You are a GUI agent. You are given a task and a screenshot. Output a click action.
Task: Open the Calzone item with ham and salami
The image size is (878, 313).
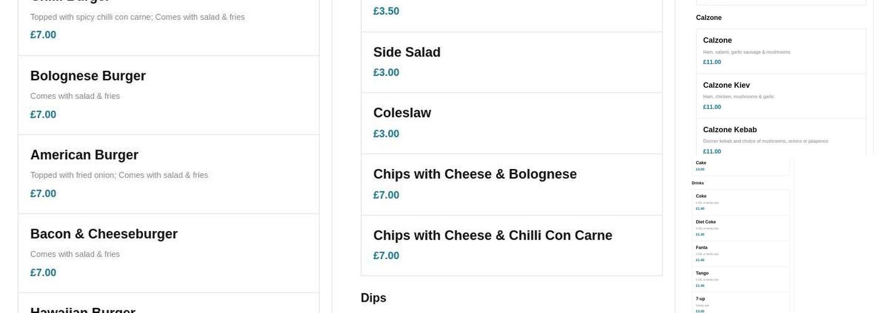tap(717, 41)
